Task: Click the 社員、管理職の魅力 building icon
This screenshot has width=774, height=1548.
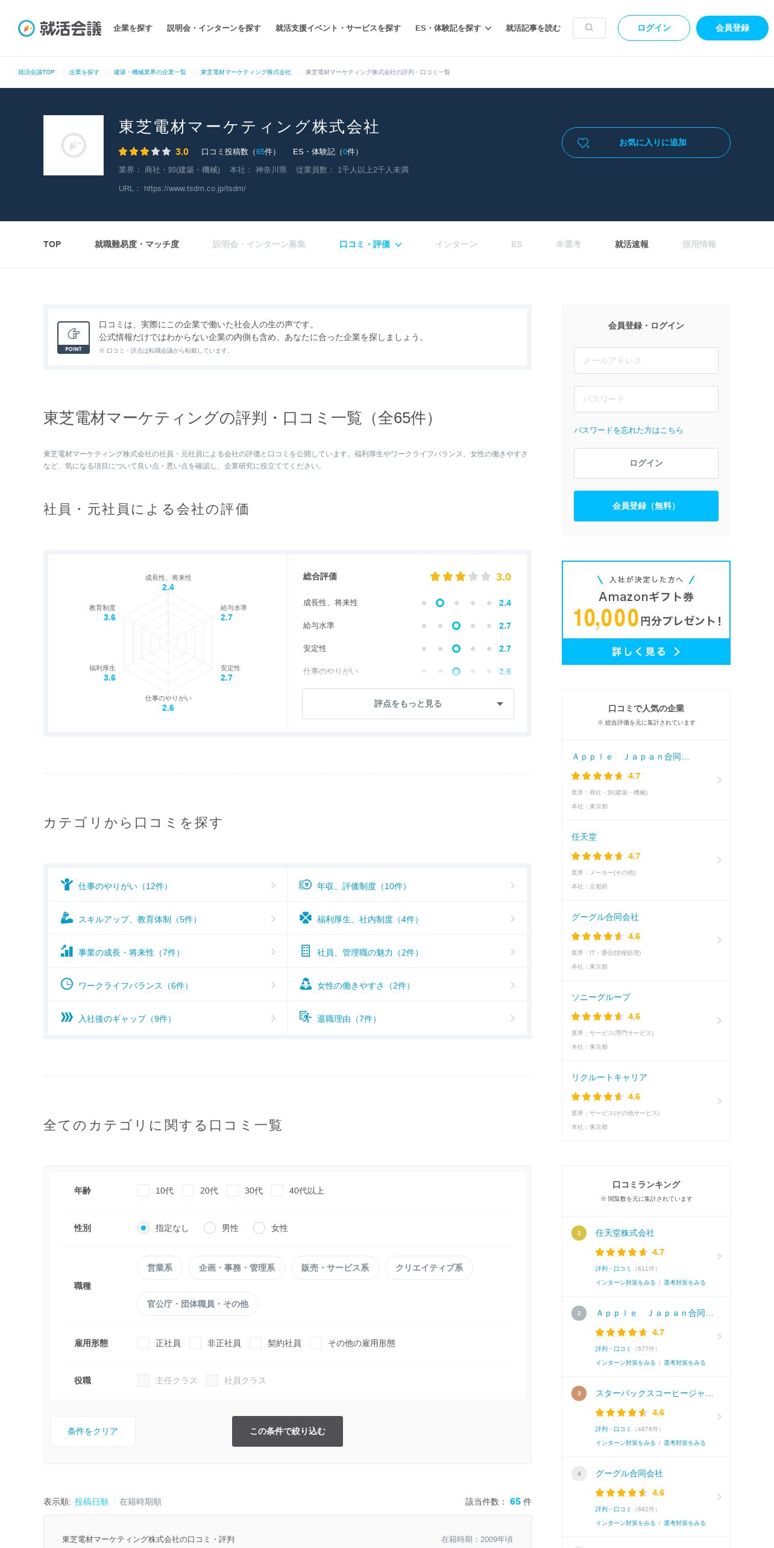Action: click(x=306, y=951)
